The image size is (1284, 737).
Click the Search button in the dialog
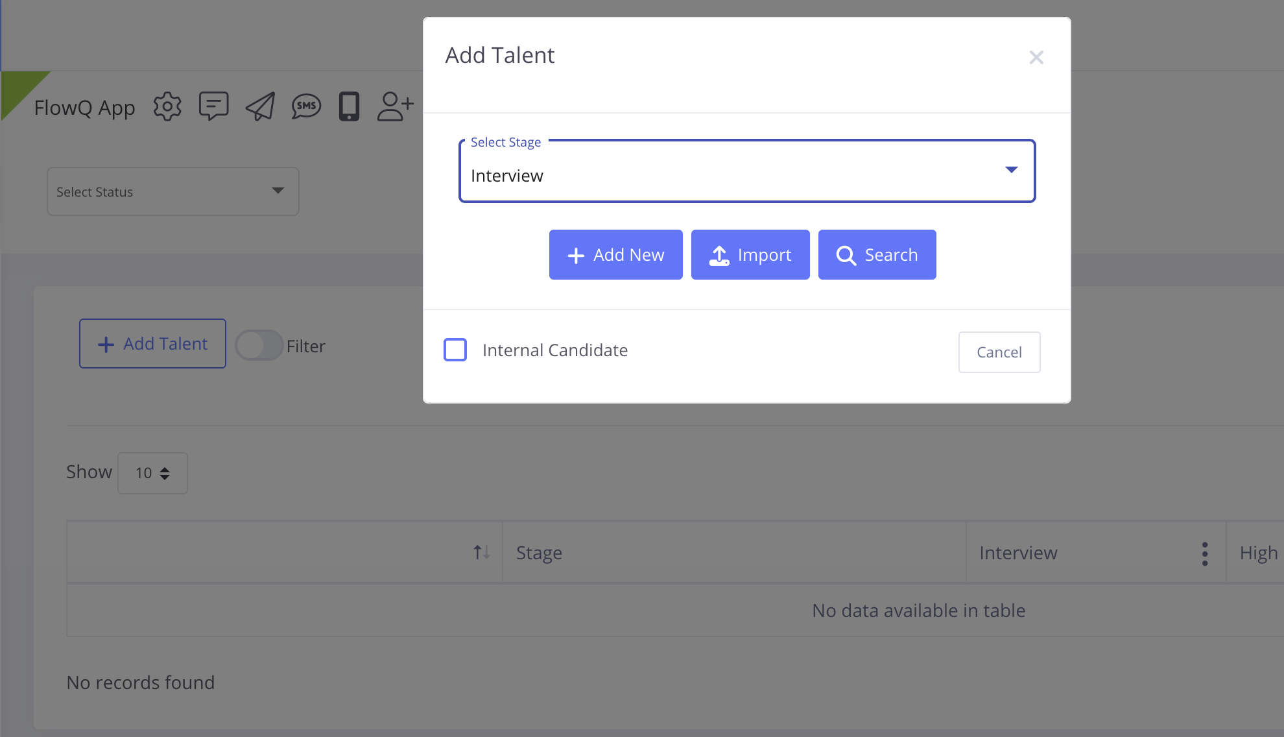pyautogui.click(x=877, y=255)
